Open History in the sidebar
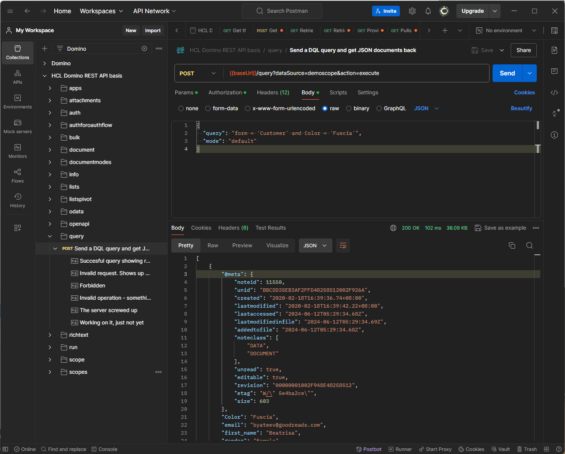565x454 pixels. (x=18, y=200)
